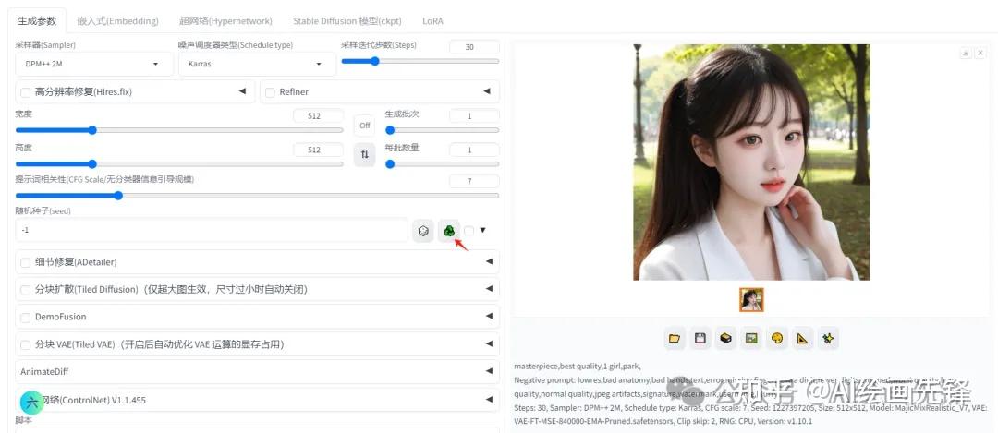
Task: Click the floppy disk save image icon
Action: 700,338
